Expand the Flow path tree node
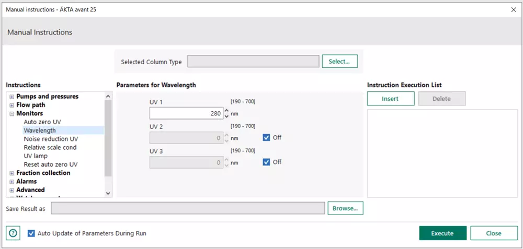The image size is (523, 249). (x=12, y=105)
